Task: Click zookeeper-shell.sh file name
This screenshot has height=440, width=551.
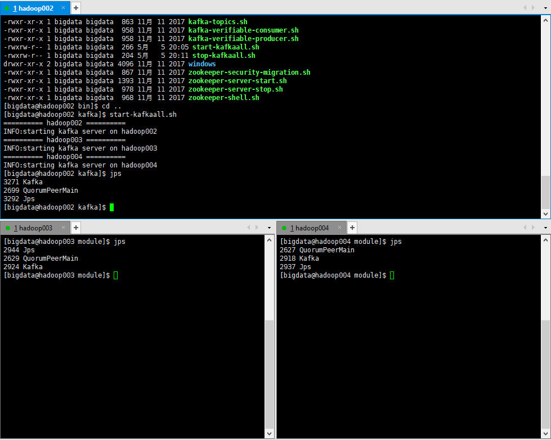Action: point(224,98)
